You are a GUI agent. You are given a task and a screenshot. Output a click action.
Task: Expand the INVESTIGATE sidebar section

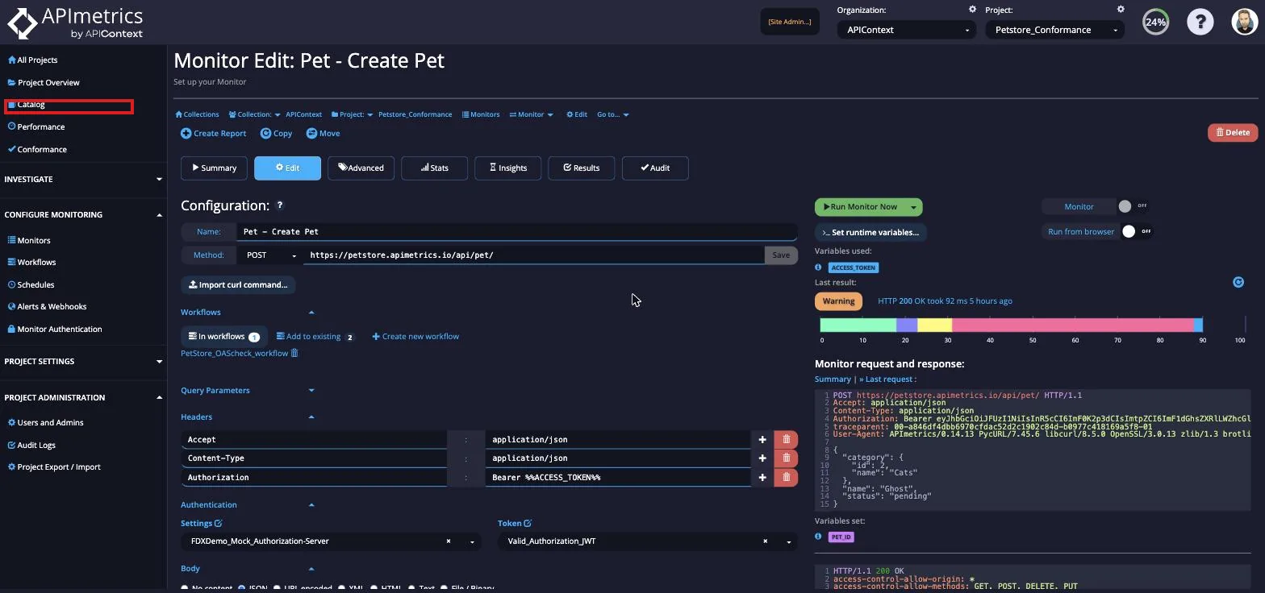(82, 179)
